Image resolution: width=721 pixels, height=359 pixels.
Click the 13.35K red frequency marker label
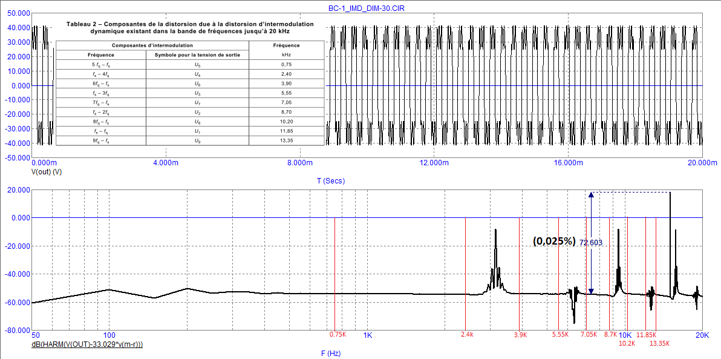point(659,343)
